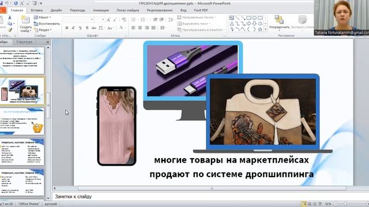Toggle align text left

pyautogui.click(x=133, y=28)
